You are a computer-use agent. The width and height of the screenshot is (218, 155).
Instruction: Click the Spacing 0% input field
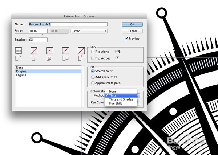pos(38,40)
